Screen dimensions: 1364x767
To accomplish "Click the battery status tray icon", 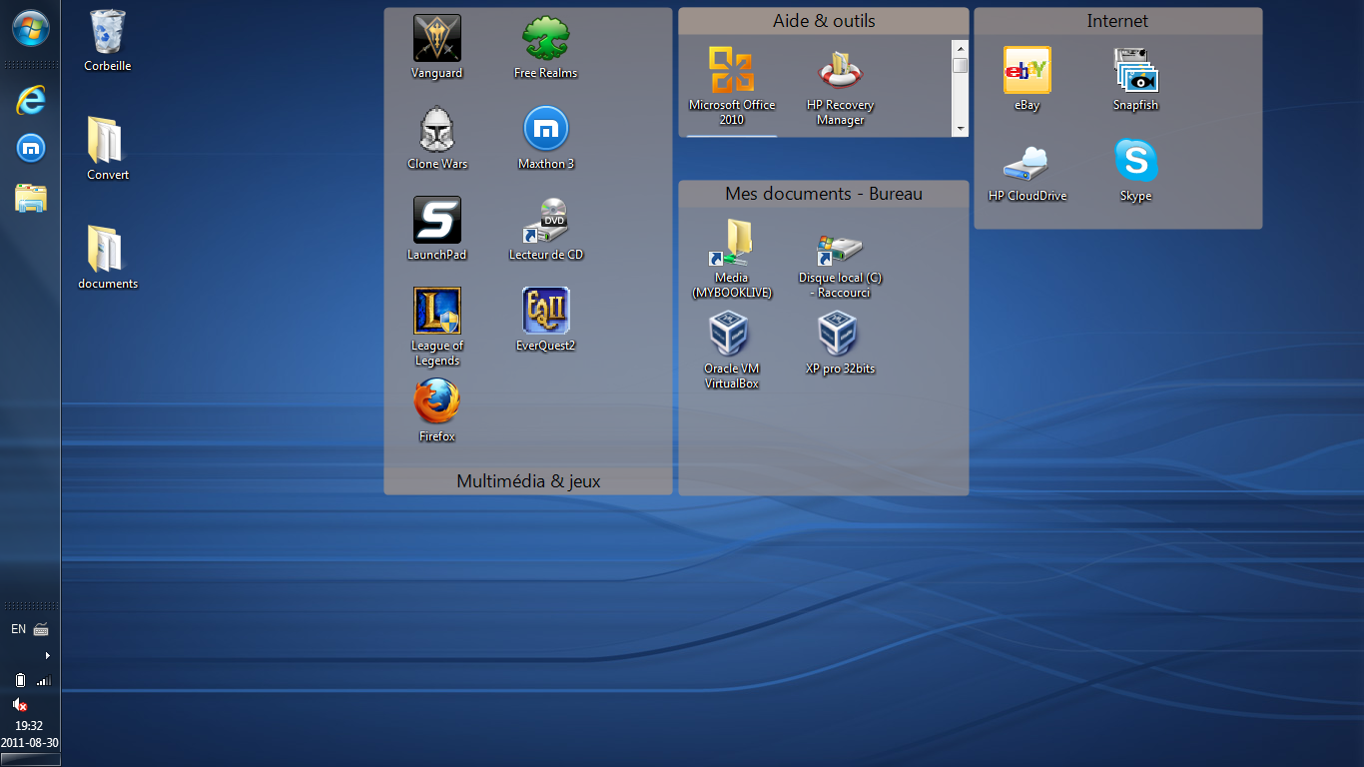I will (x=20, y=680).
